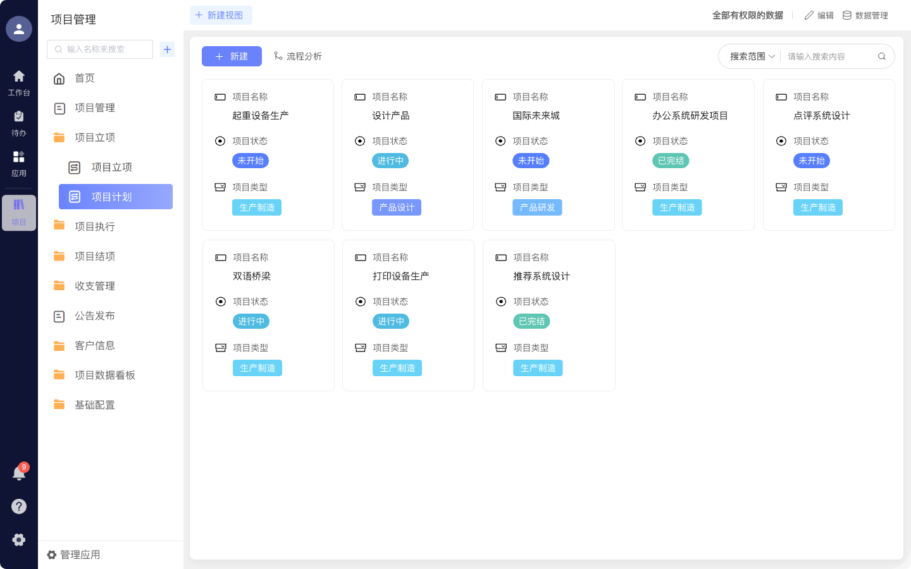Open the 工作台 icon in the left rail
The height and width of the screenshot is (569, 911).
(19, 81)
